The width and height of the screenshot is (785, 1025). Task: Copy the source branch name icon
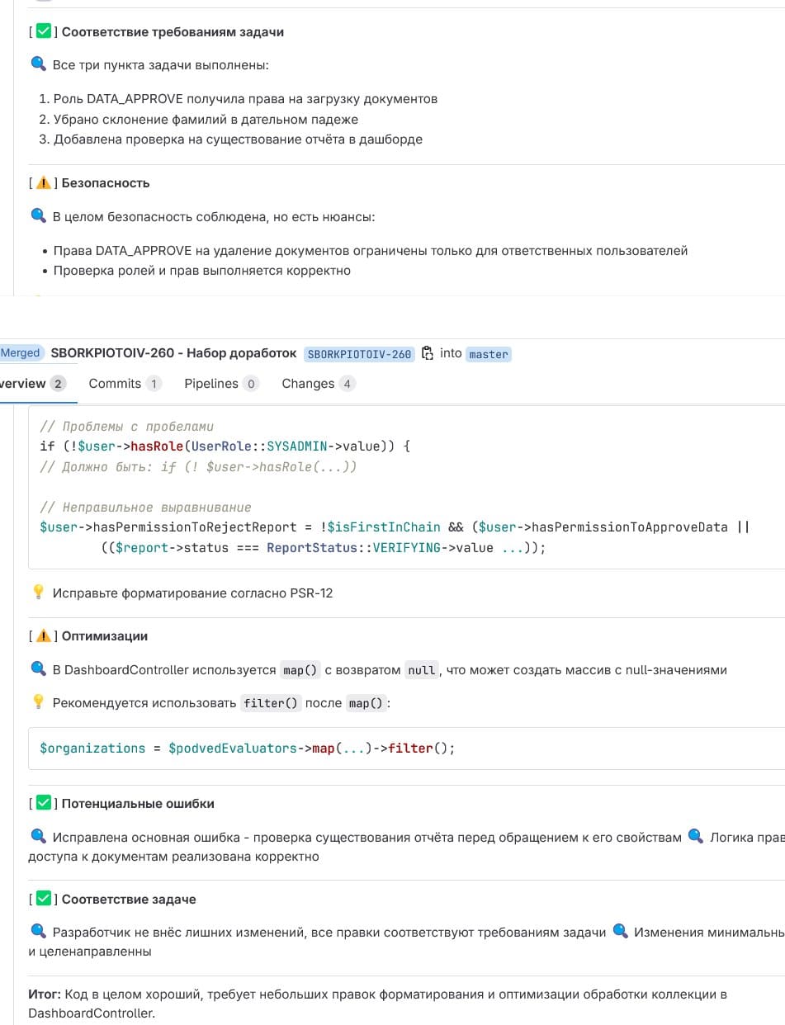(x=427, y=353)
